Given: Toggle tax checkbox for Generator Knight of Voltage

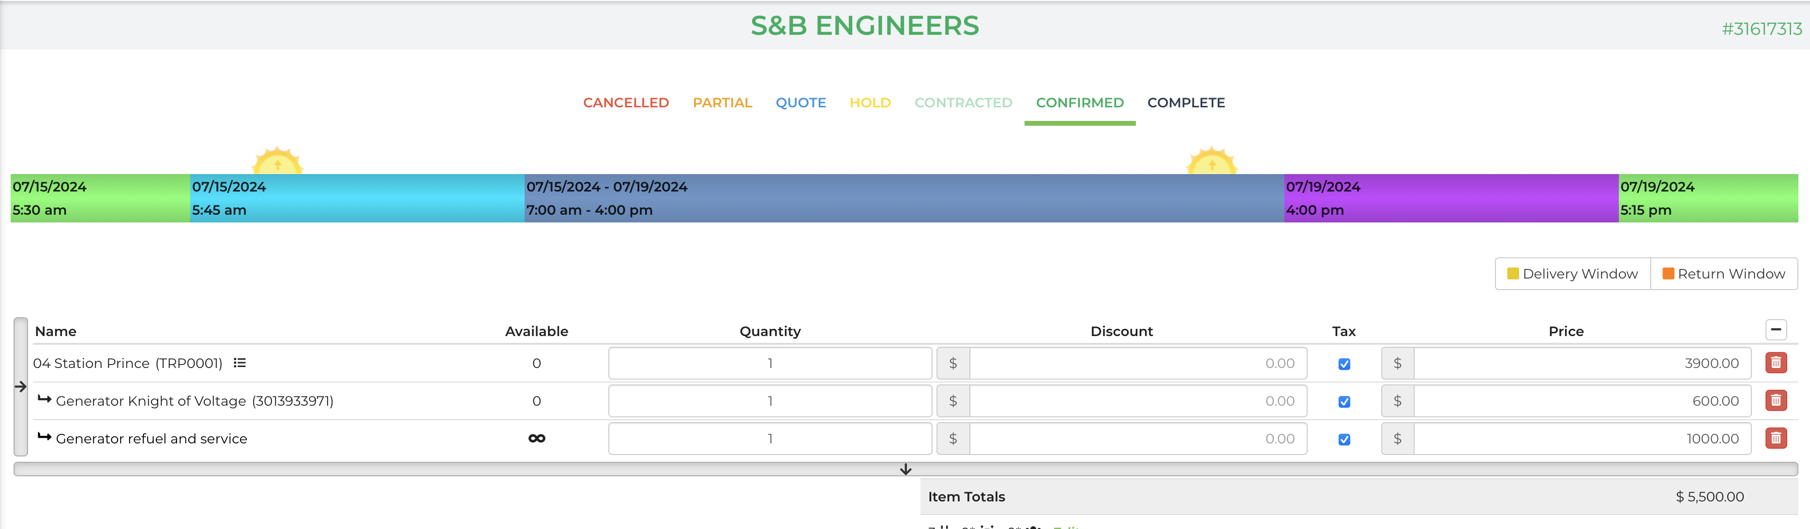Looking at the screenshot, I should click(x=1343, y=402).
